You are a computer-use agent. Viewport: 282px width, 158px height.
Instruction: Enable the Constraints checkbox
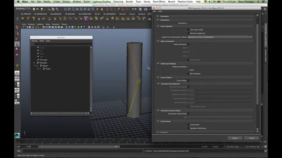(188, 125)
